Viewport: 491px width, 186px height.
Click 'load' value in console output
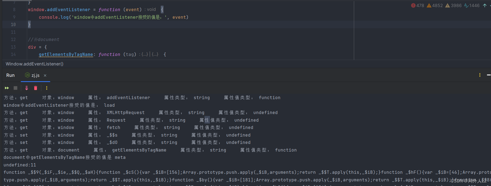click(109, 105)
